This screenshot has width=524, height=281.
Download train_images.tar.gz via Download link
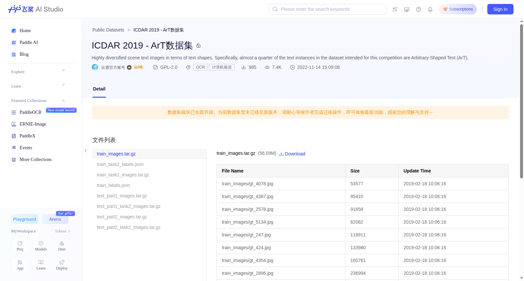292,154
